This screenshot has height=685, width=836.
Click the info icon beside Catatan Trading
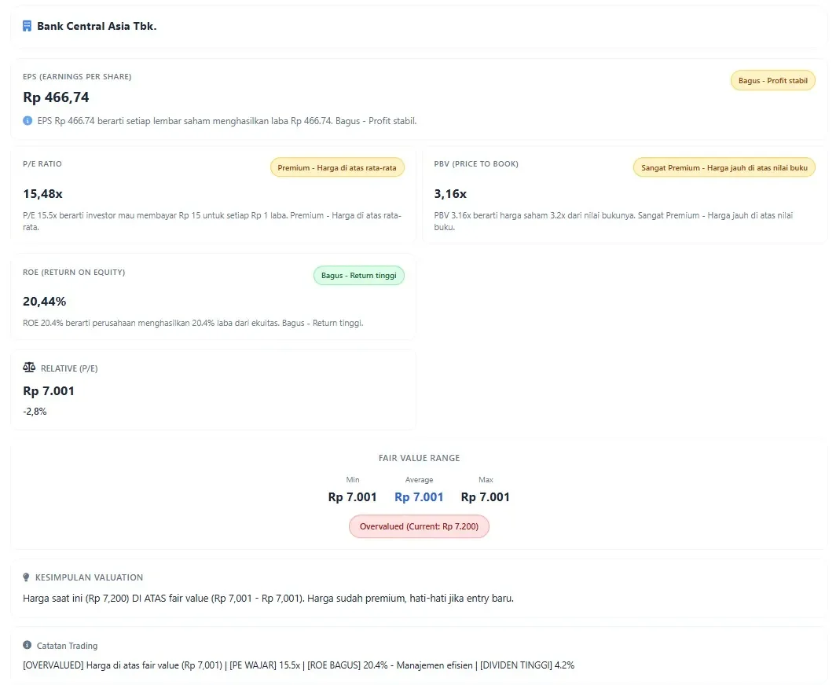[27, 646]
